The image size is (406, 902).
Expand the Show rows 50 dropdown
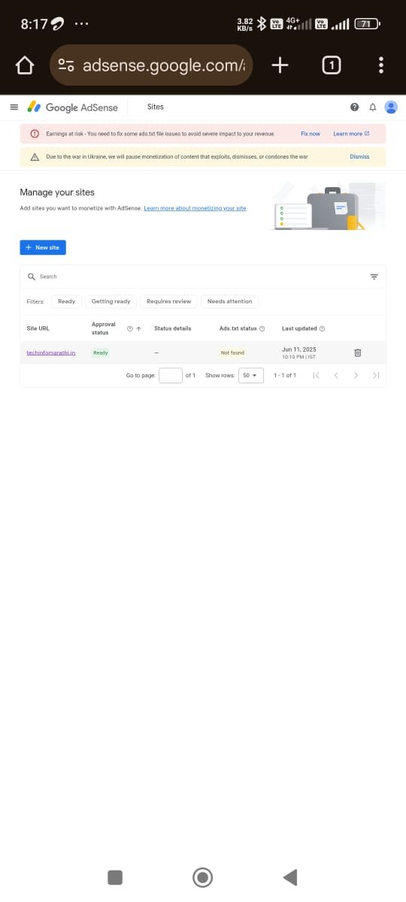(x=250, y=375)
